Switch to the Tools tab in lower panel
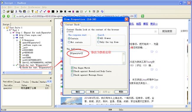 (x=26, y=82)
